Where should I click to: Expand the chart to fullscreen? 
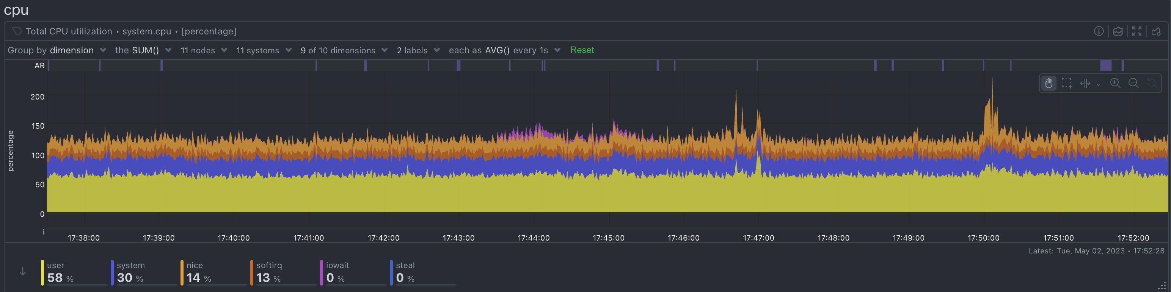coord(1137,31)
